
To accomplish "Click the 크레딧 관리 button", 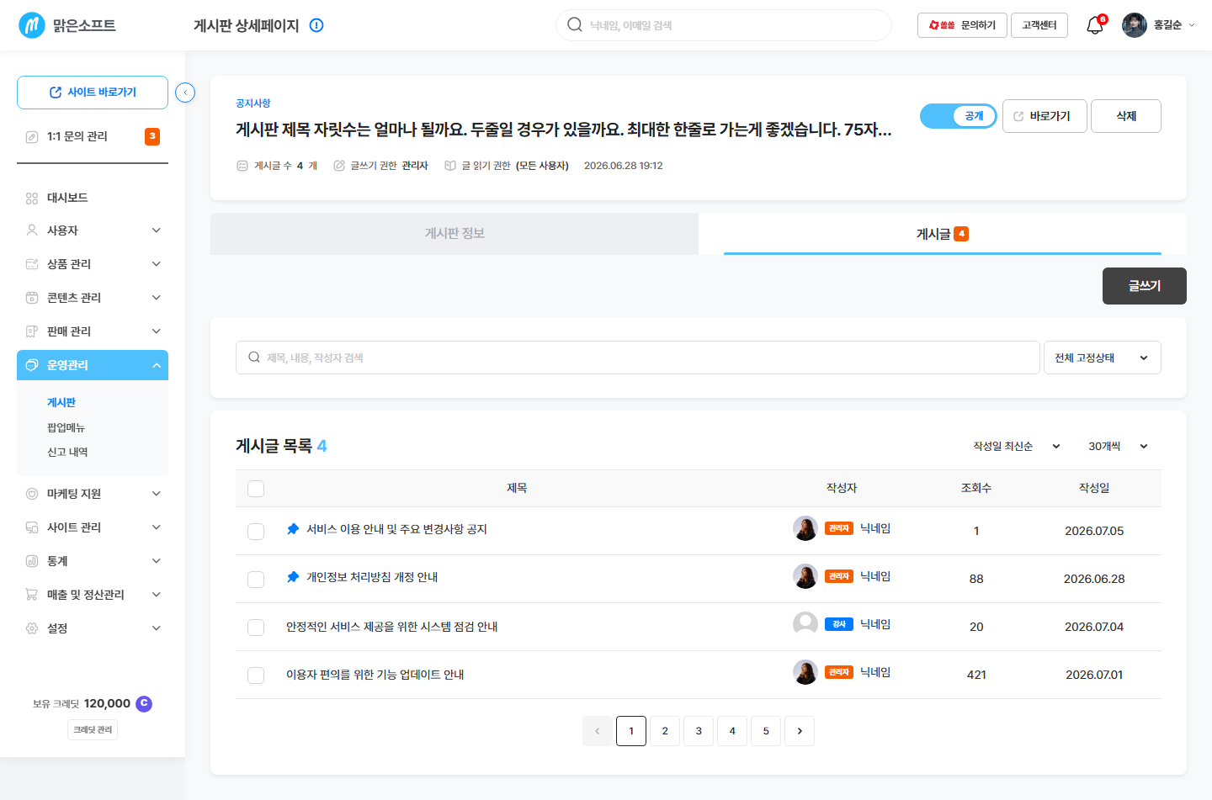I will (x=93, y=729).
